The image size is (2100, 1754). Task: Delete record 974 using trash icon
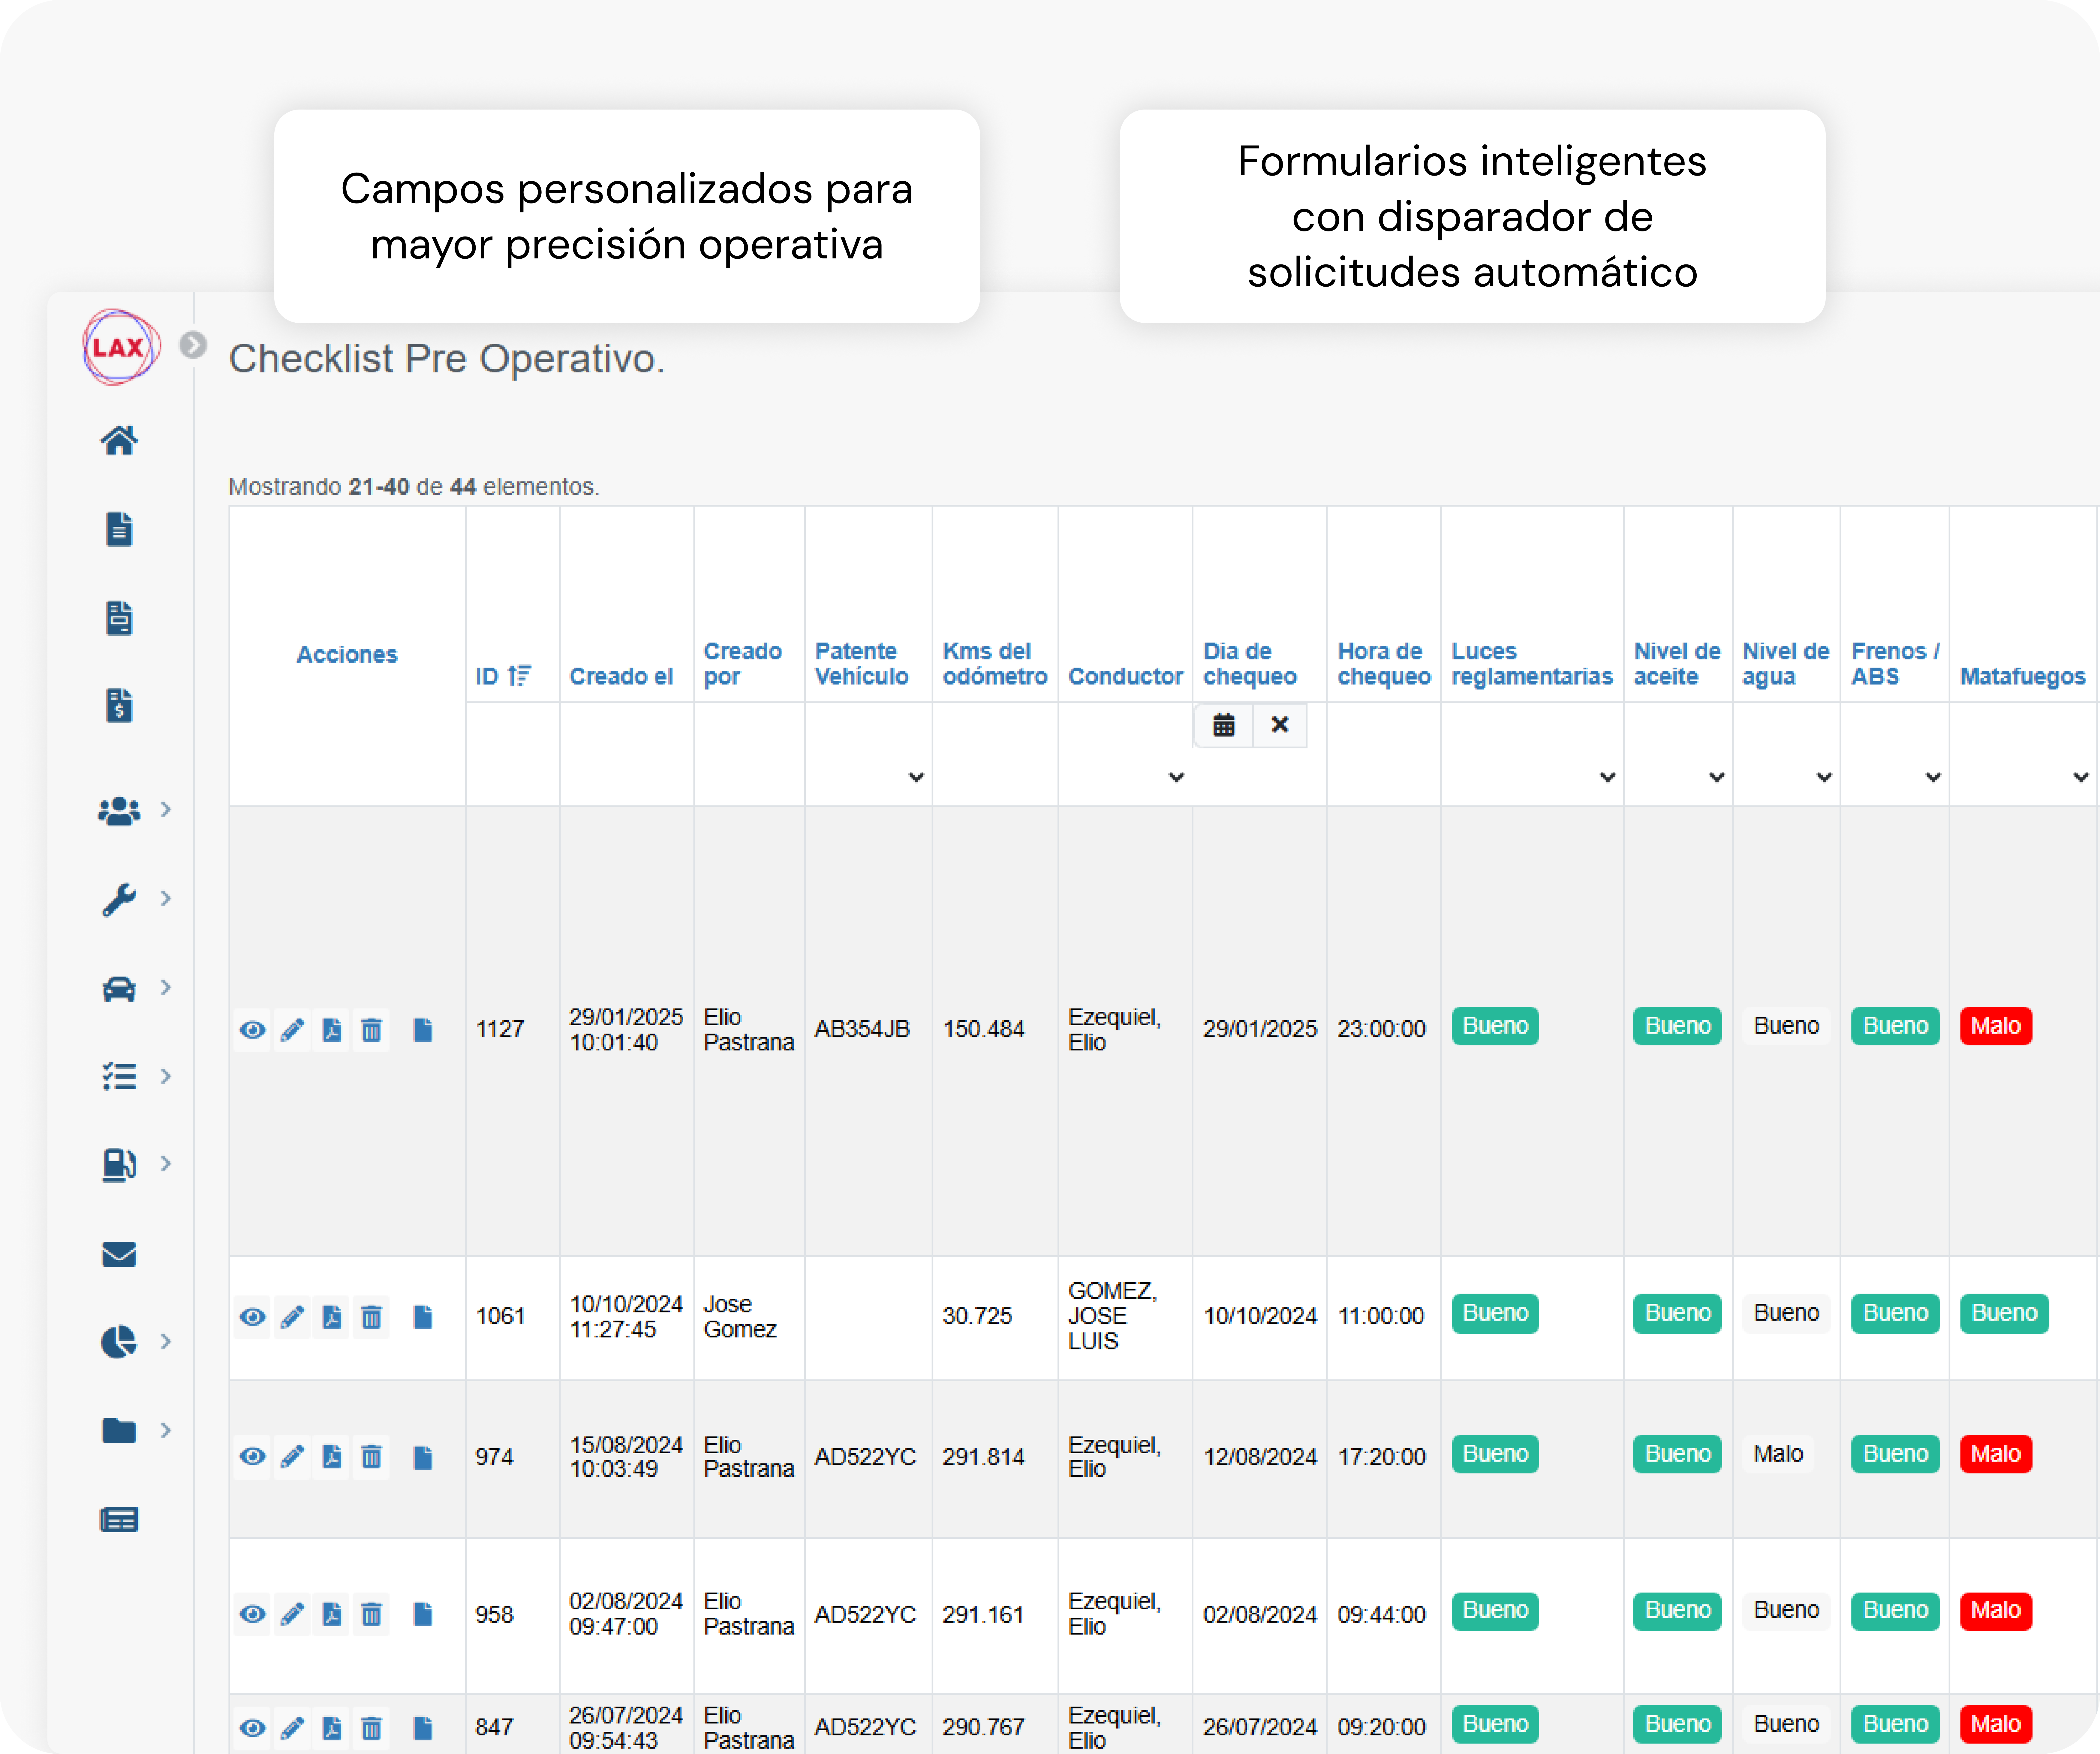pyautogui.click(x=371, y=1457)
